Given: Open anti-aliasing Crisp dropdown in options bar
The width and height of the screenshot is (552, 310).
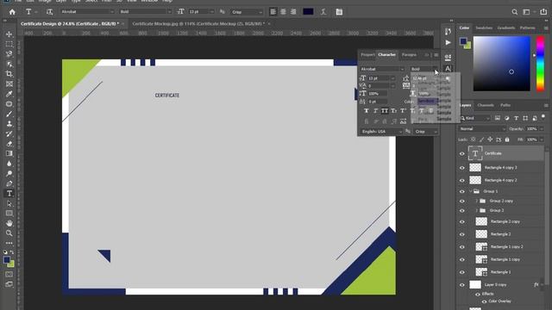Looking at the screenshot, I should 248,12.
